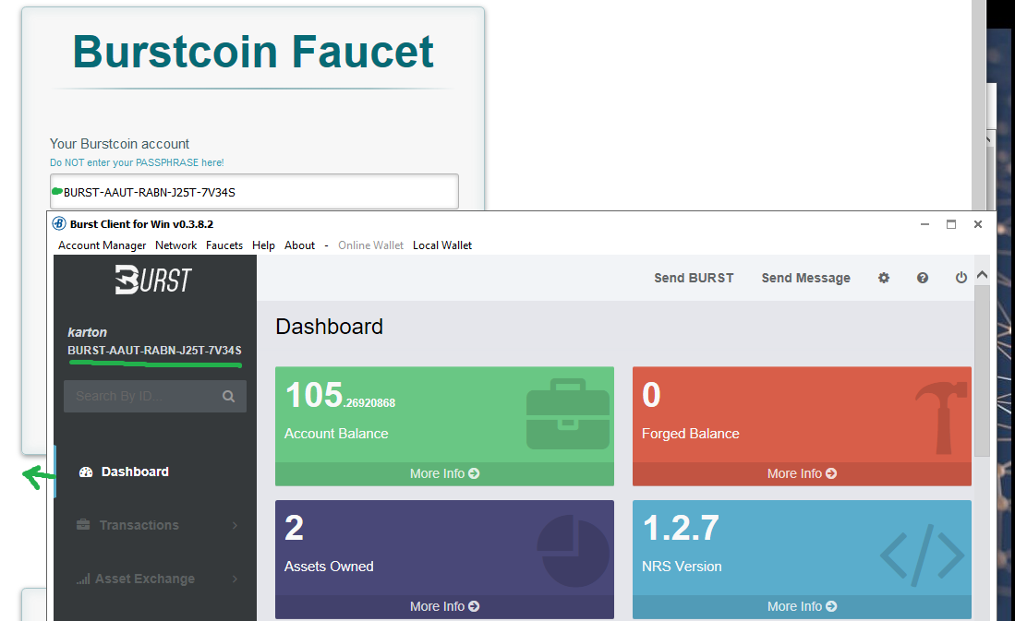Open More Info on Assets Owned card

(445, 606)
